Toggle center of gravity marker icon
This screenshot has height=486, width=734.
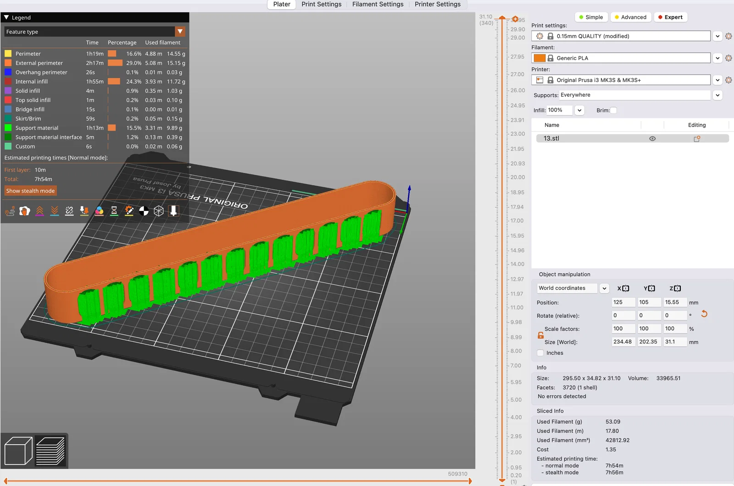tap(144, 211)
